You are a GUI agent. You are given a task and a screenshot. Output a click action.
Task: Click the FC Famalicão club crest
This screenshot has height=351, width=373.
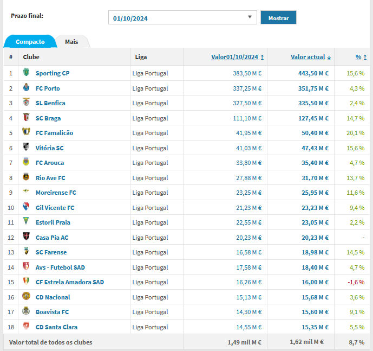pyautogui.click(x=26, y=132)
